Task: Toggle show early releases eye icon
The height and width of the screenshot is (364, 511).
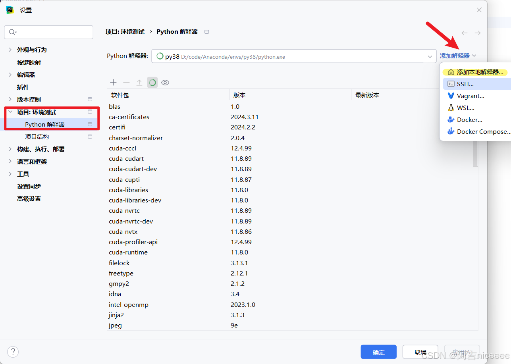Action: pos(165,83)
